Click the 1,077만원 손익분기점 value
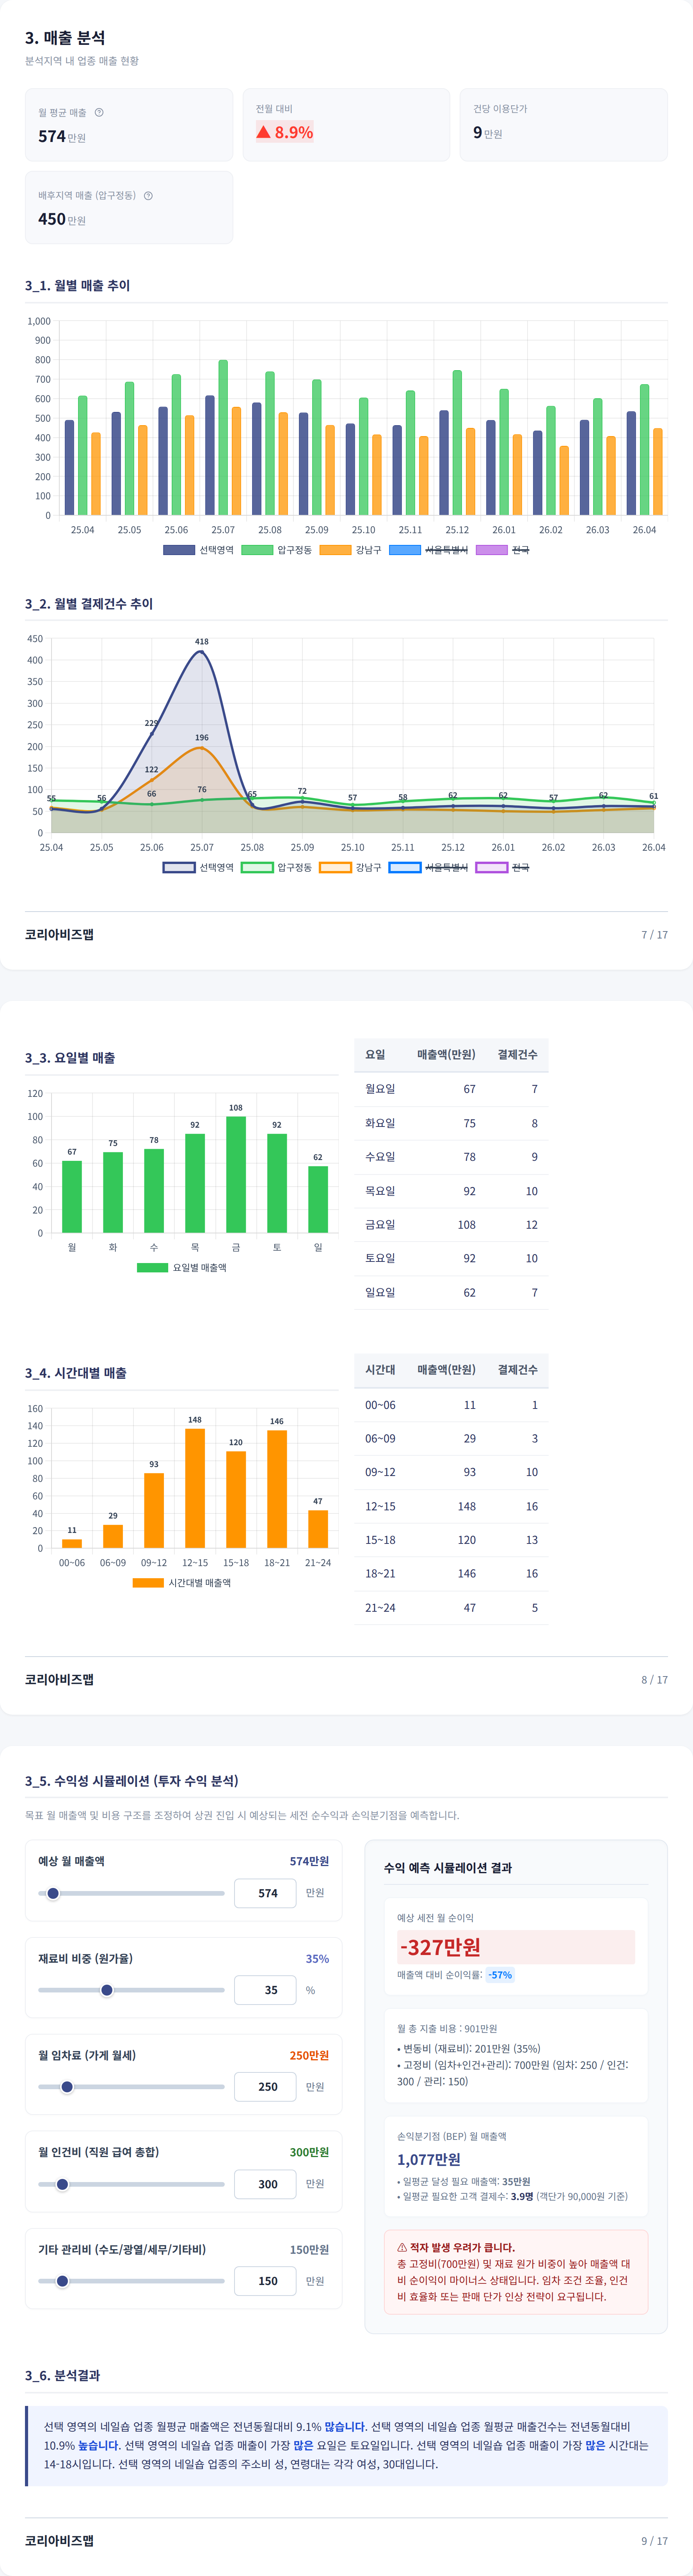The width and height of the screenshot is (693, 2576). coord(429,2159)
